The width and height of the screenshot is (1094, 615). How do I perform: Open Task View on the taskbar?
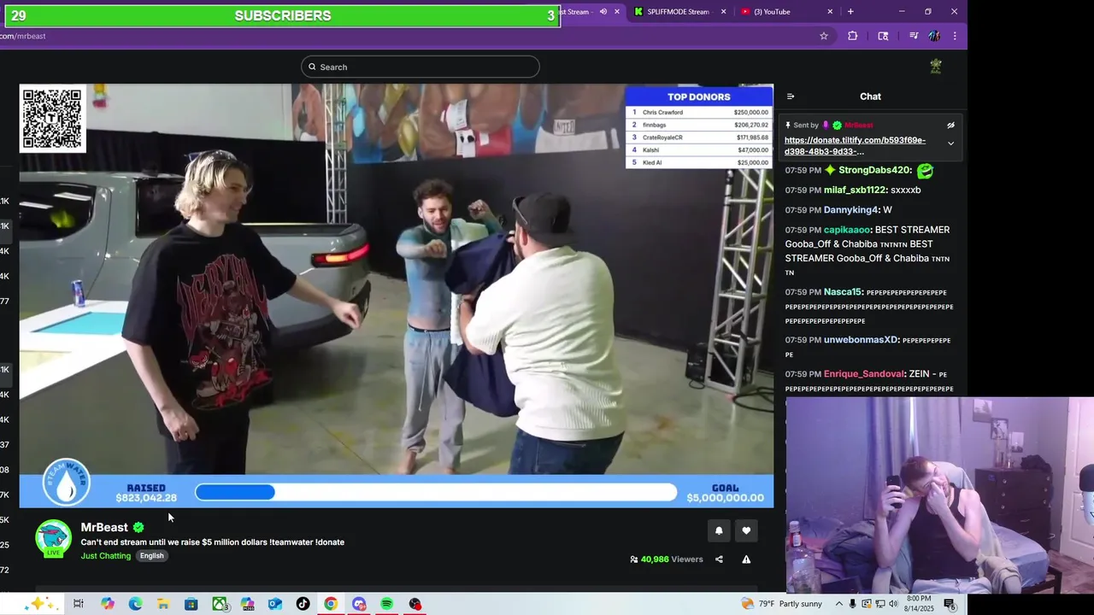(x=78, y=604)
